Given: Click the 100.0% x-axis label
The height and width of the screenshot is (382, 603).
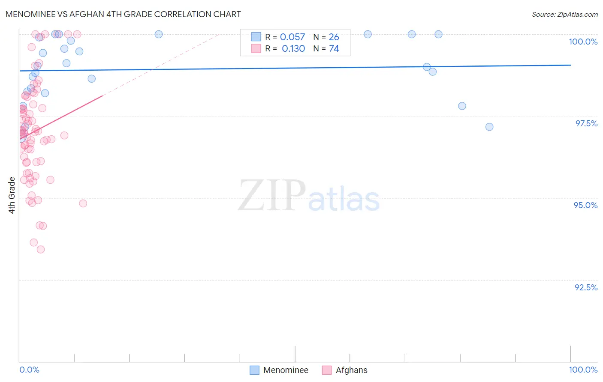Looking at the screenshot, I should [x=583, y=370].
